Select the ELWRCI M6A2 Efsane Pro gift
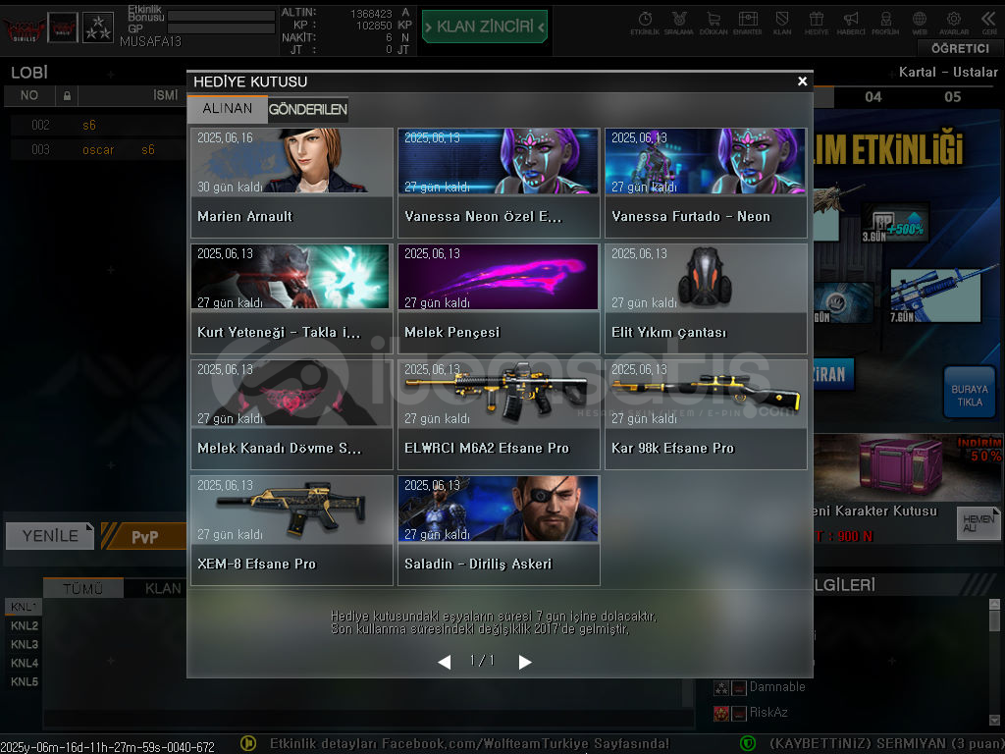This screenshot has height=754, width=1005. pos(499,415)
